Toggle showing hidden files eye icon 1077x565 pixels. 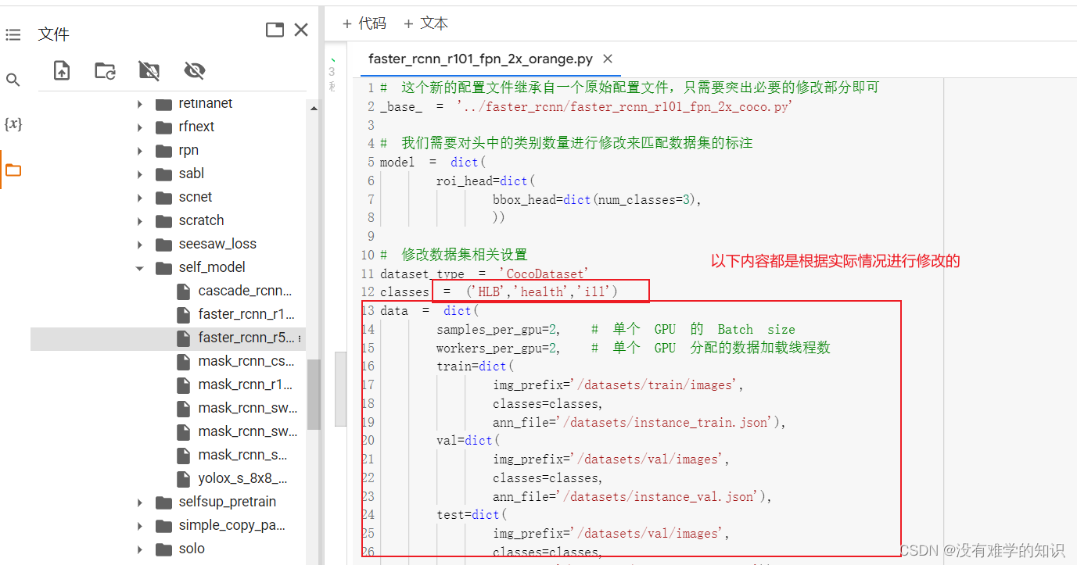[x=194, y=71]
